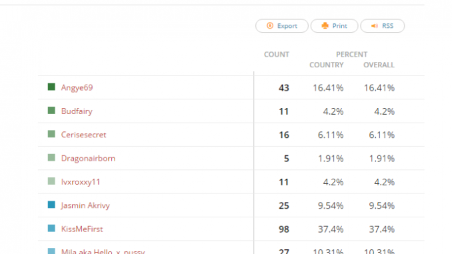This screenshot has height=254, width=452.
Task: Select the Dragonairborn light green swatch
Action: (x=51, y=157)
